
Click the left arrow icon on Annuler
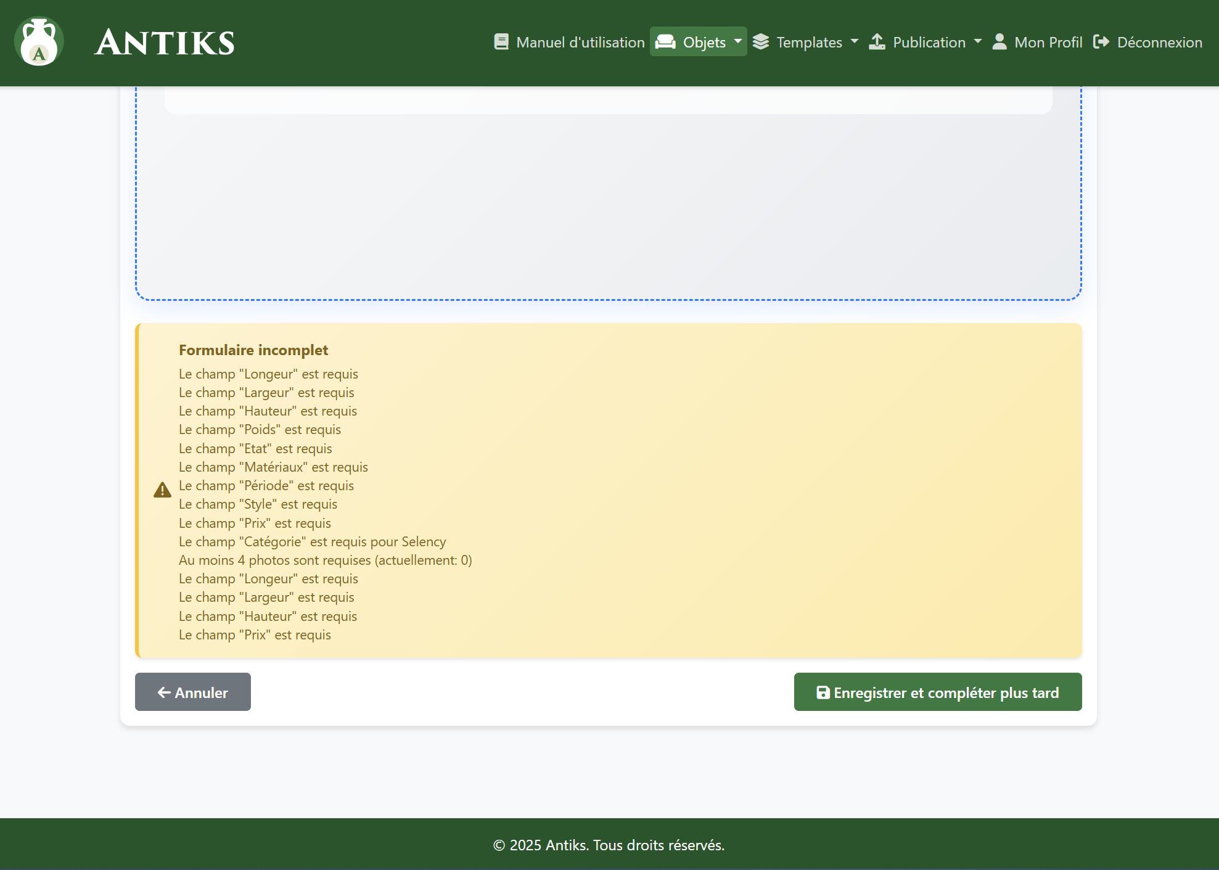click(164, 692)
